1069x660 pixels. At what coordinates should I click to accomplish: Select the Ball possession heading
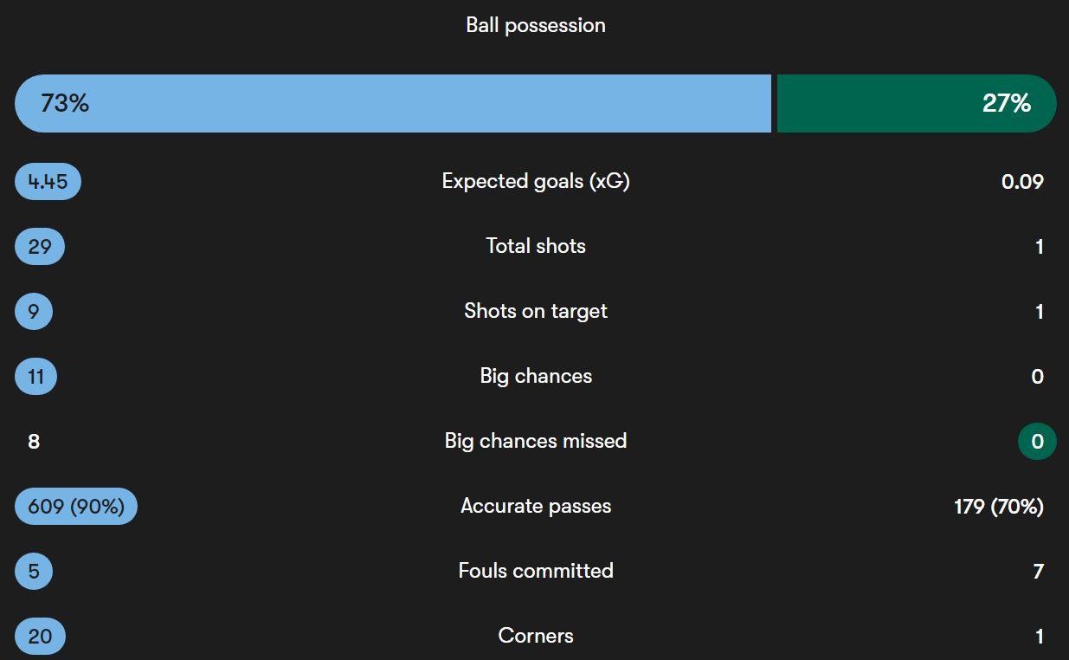pos(536,25)
